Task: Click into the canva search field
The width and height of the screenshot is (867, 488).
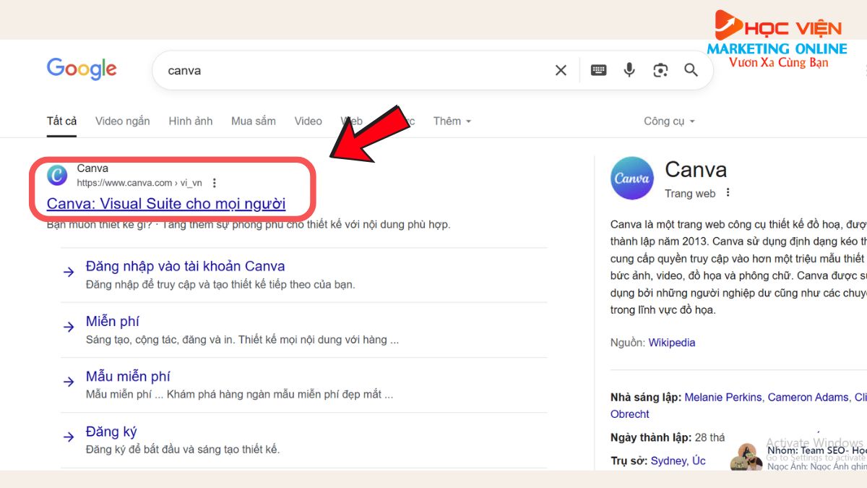Action: point(354,70)
